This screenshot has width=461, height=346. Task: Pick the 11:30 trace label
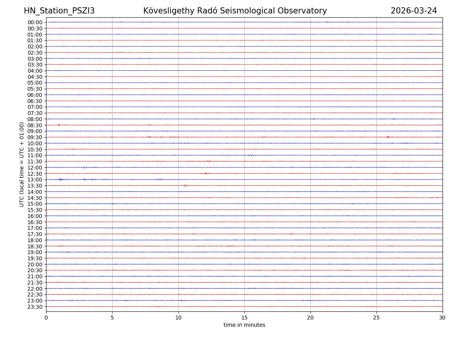pos(35,161)
